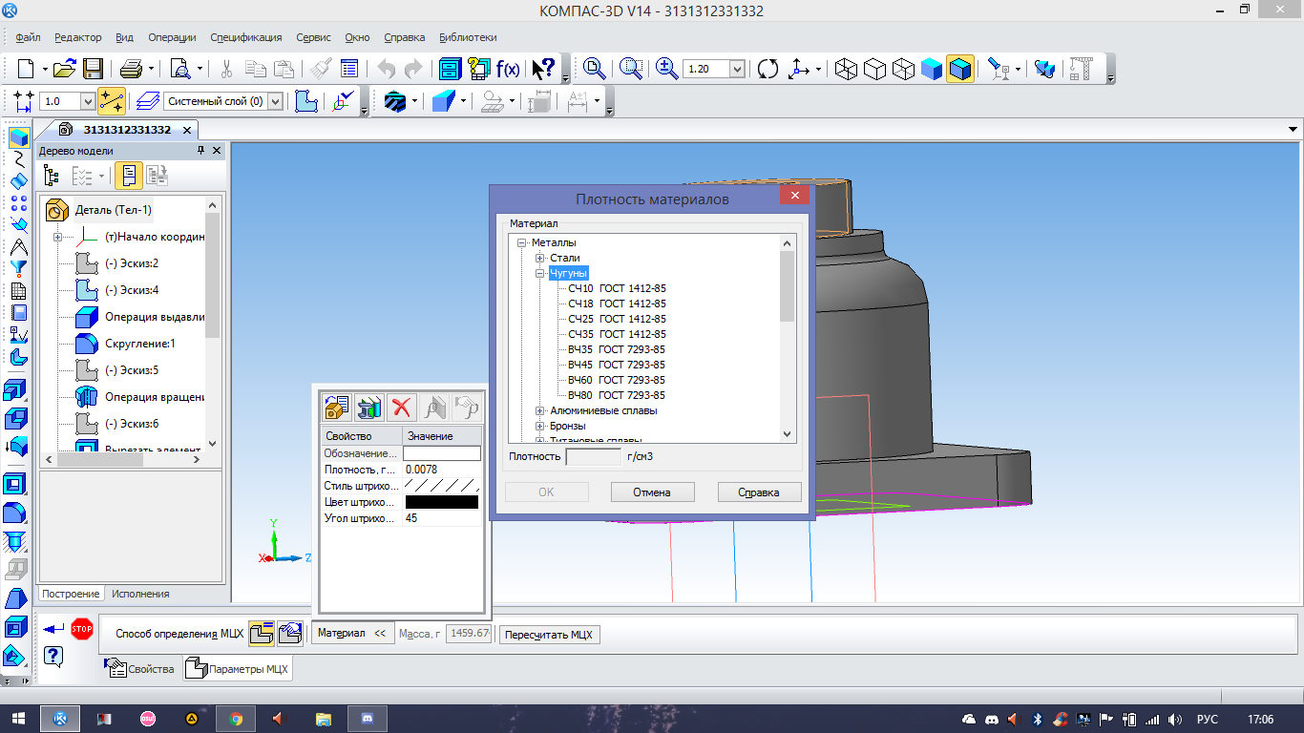
Task: Open Discord from the taskbar
Action: (367, 719)
